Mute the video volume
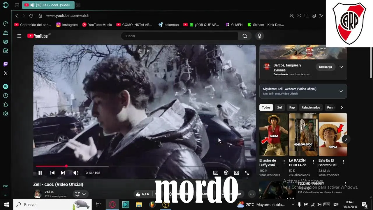This screenshot has height=210, width=373. click(76, 173)
